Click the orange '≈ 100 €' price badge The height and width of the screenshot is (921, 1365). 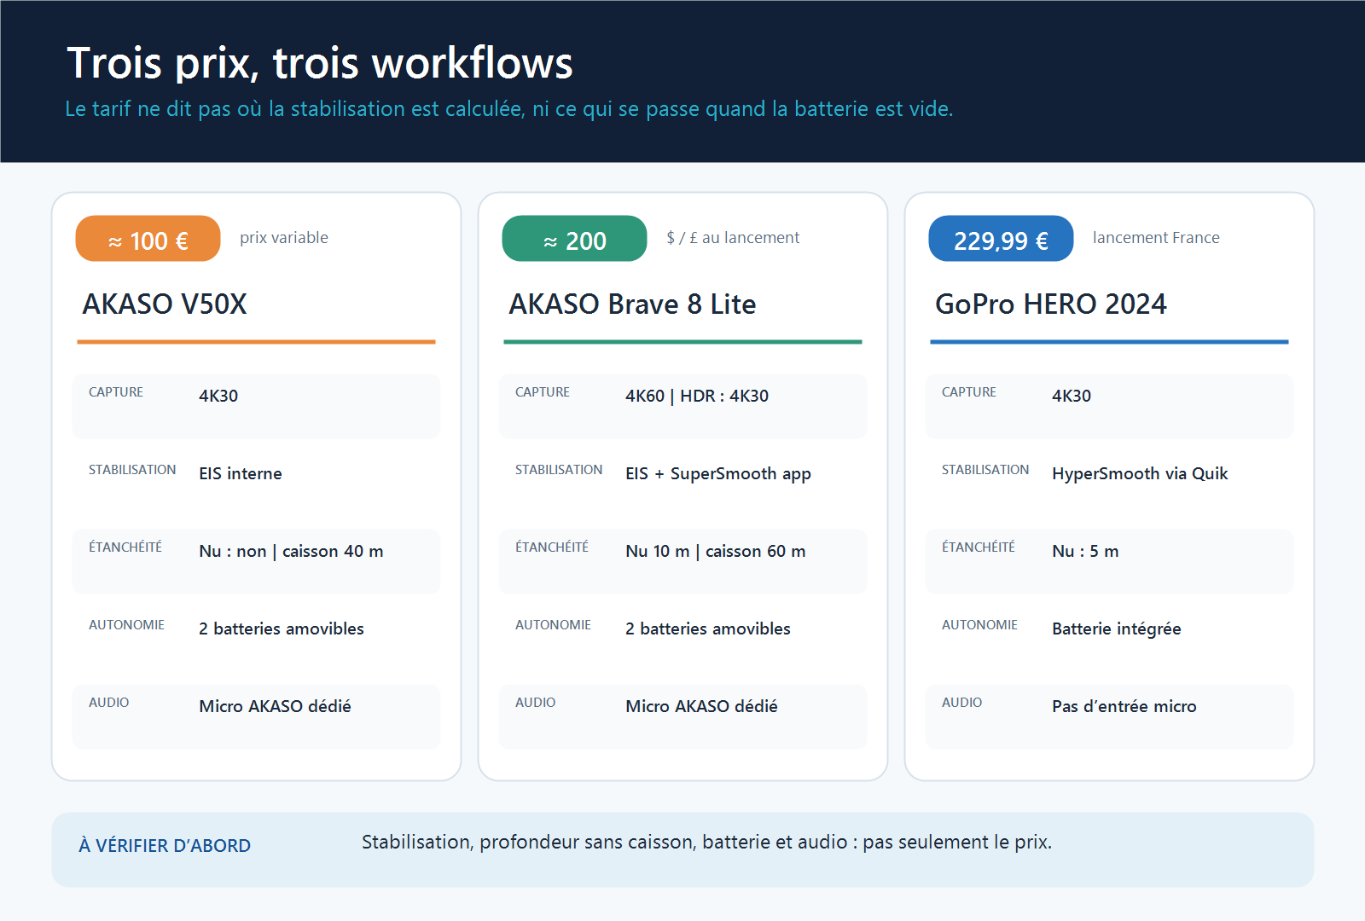148,239
